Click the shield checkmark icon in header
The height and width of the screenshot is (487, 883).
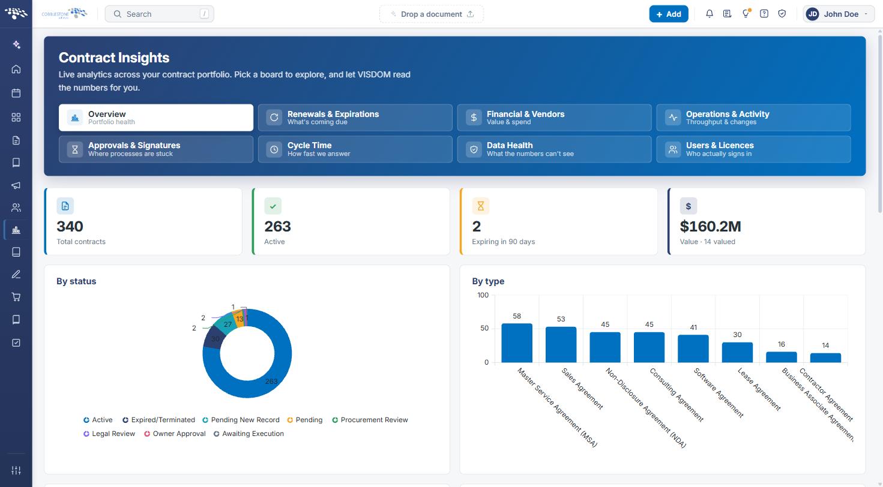[x=782, y=14]
